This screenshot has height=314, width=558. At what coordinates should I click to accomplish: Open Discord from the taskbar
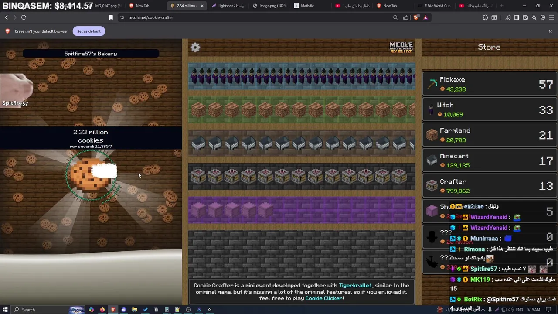point(124,310)
